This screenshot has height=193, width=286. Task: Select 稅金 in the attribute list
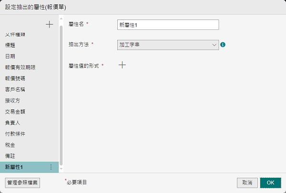click(x=10, y=145)
